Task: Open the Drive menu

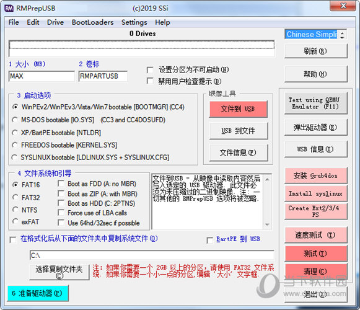Action: (x=55, y=22)
